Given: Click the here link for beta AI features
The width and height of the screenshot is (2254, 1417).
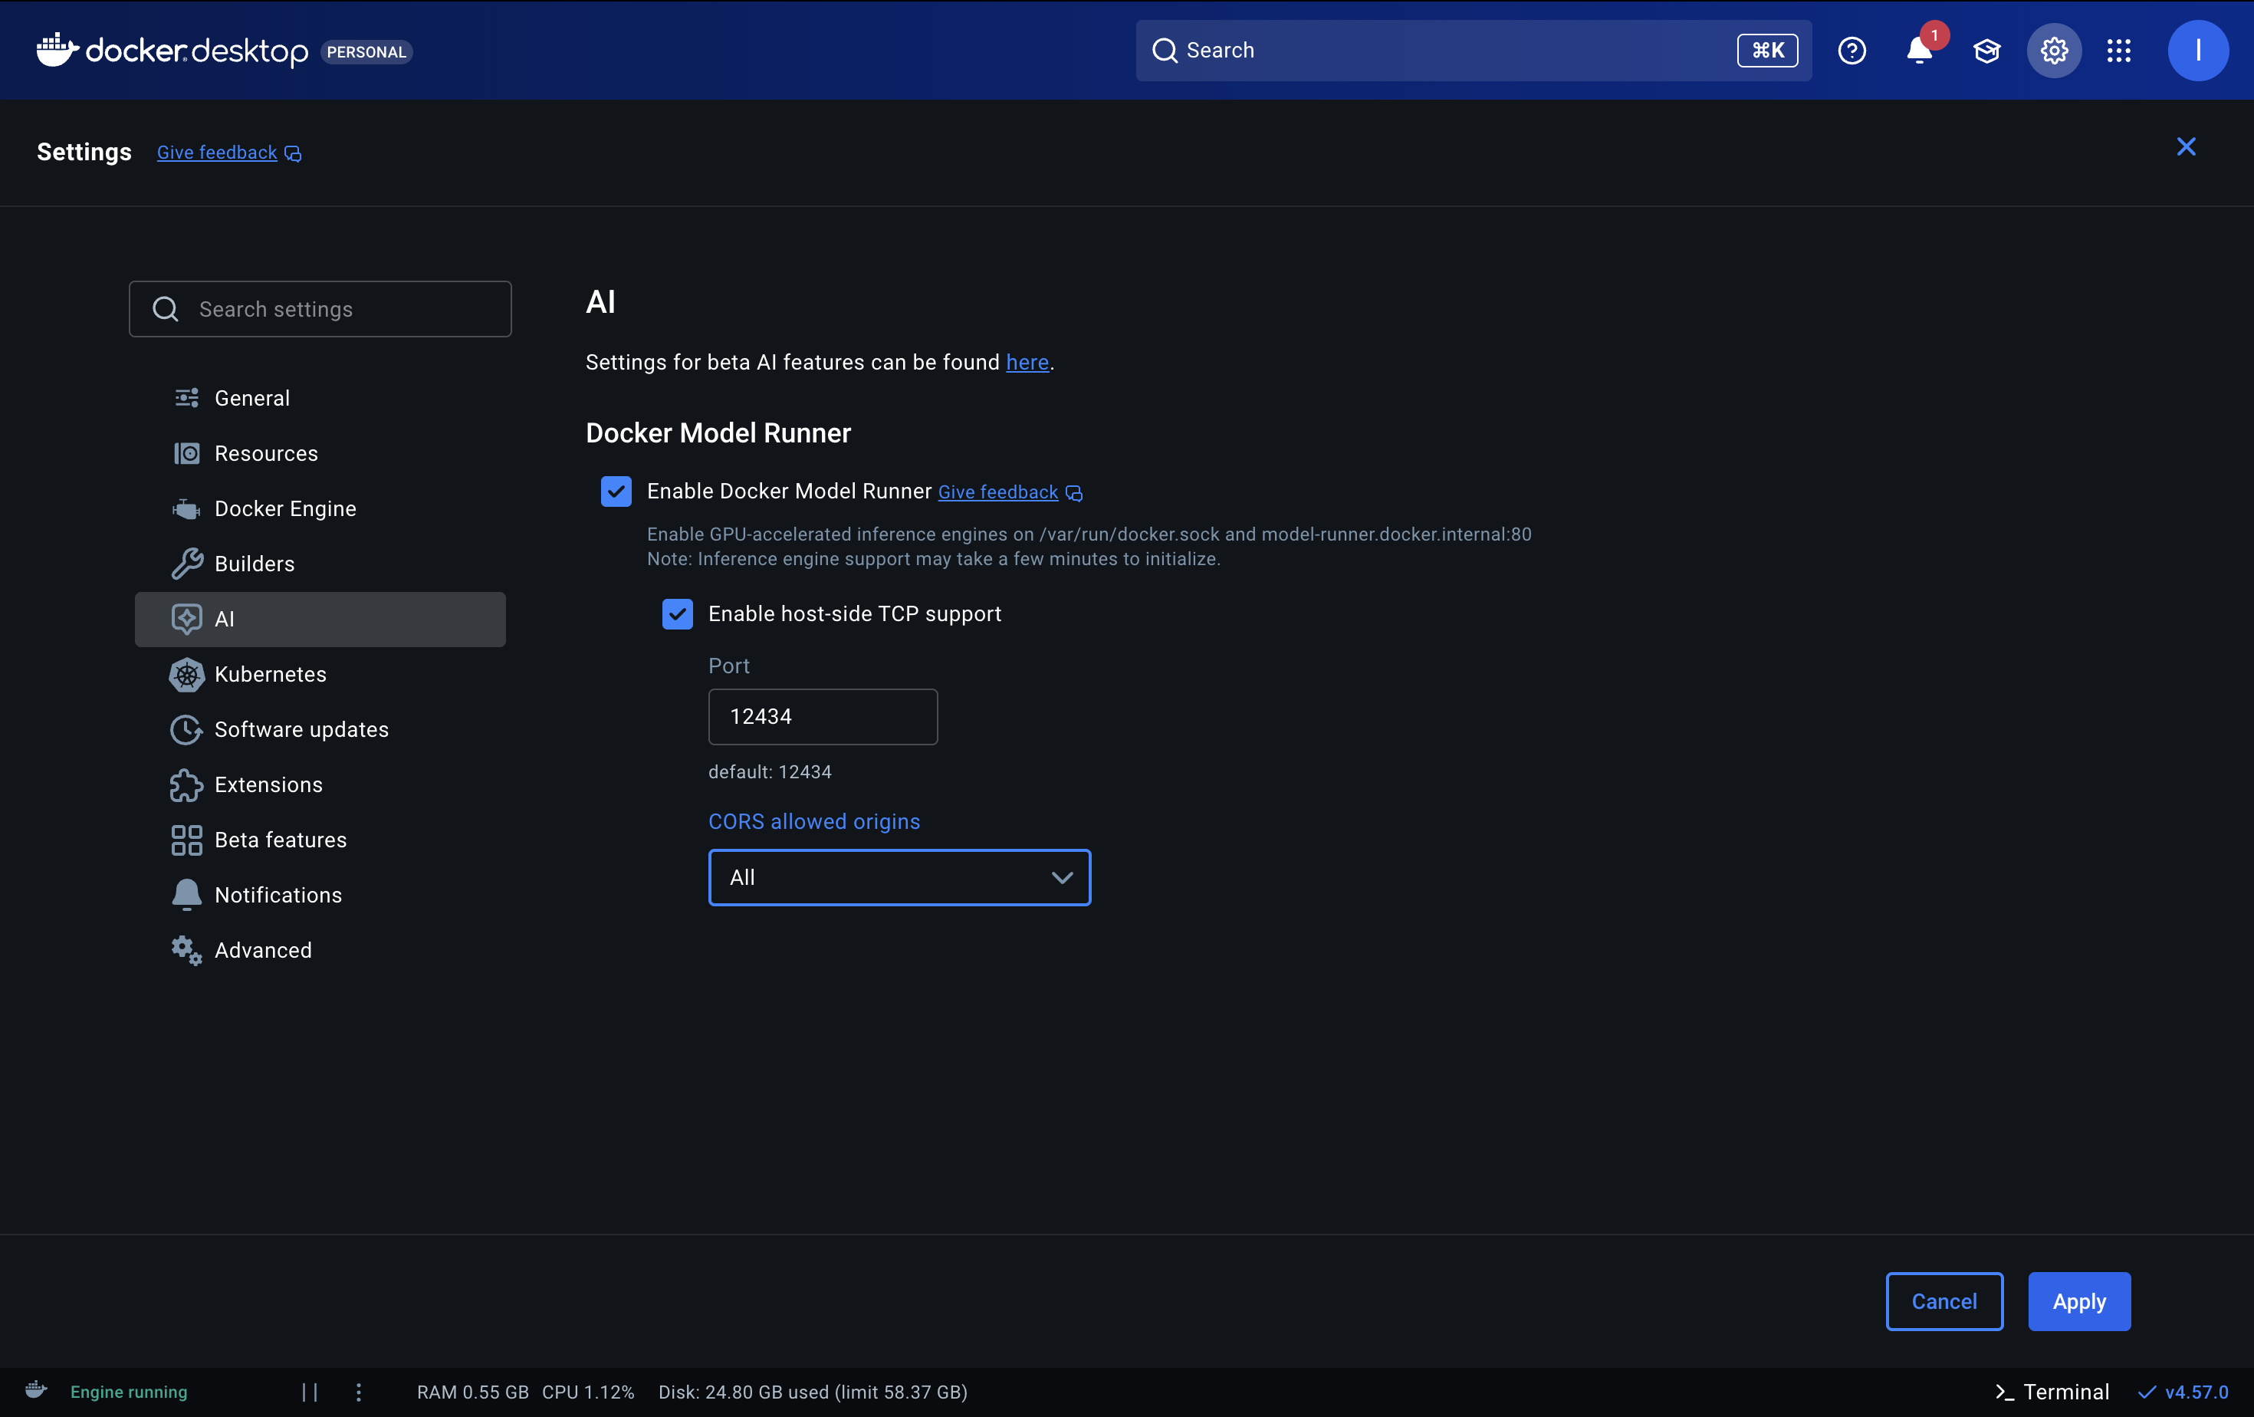Looking at the screenshot, I should (x=1027, y=362).
